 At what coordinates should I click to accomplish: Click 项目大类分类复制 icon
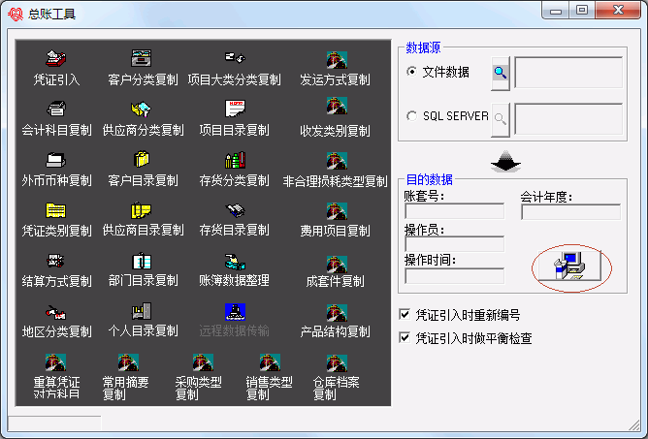[235, 58]
